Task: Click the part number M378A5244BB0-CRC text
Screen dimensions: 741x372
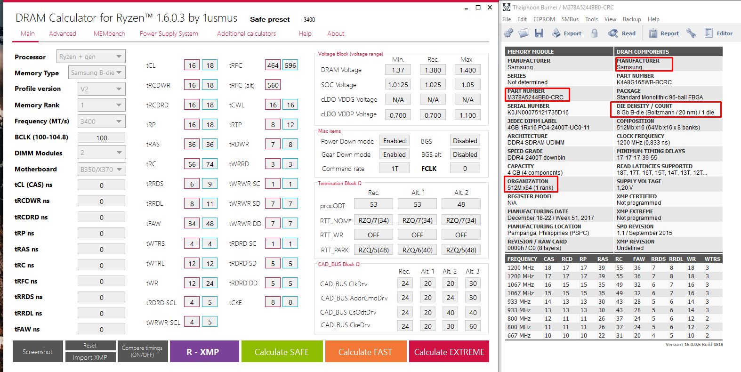Action: pos(535,97)
